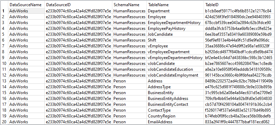Click TableID a8e2a10e6958f049adddb5418109589c
This screenshot has width=275, height=125.
(x=239, y=69)
